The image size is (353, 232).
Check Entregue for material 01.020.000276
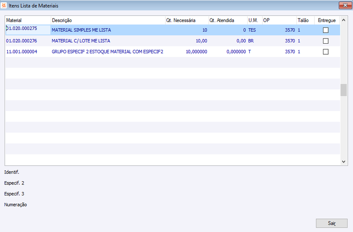tap(326, 41)
